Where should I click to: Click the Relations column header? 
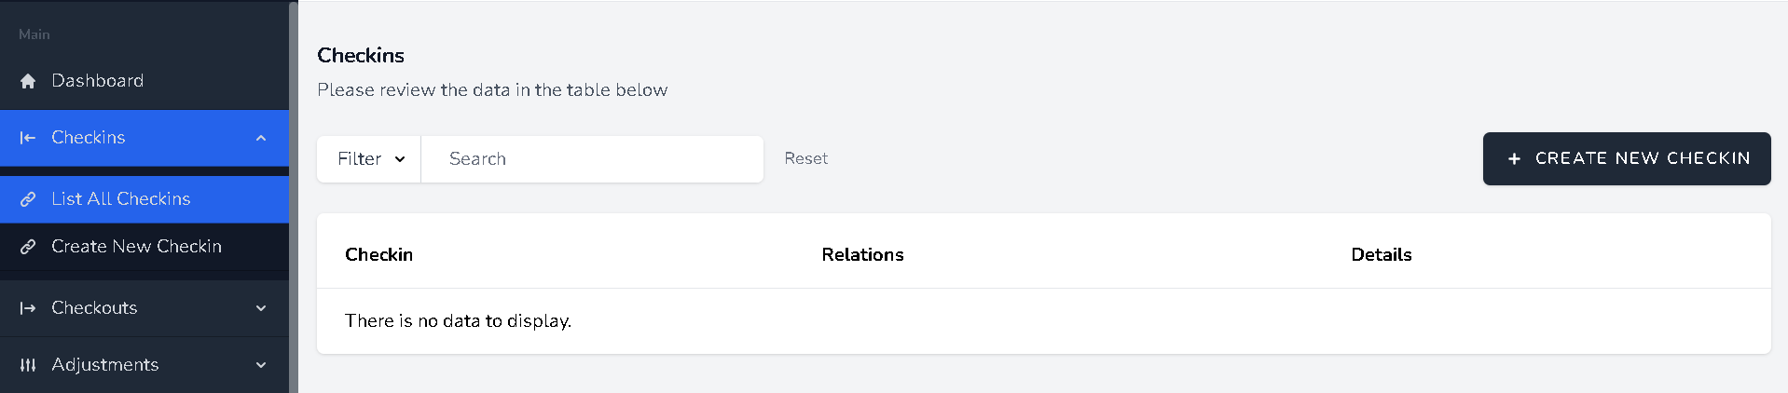pos(862,255)
